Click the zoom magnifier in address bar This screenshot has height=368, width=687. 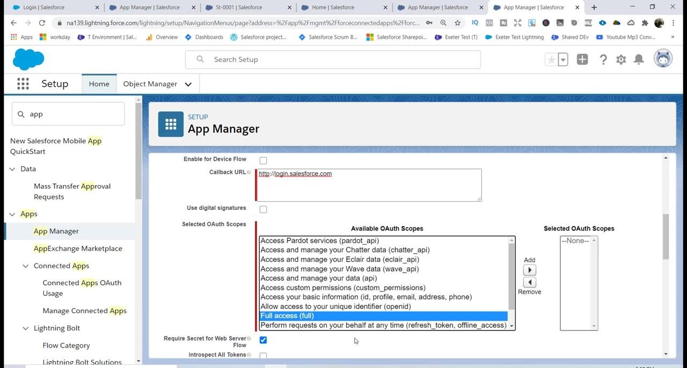[443, 23]
